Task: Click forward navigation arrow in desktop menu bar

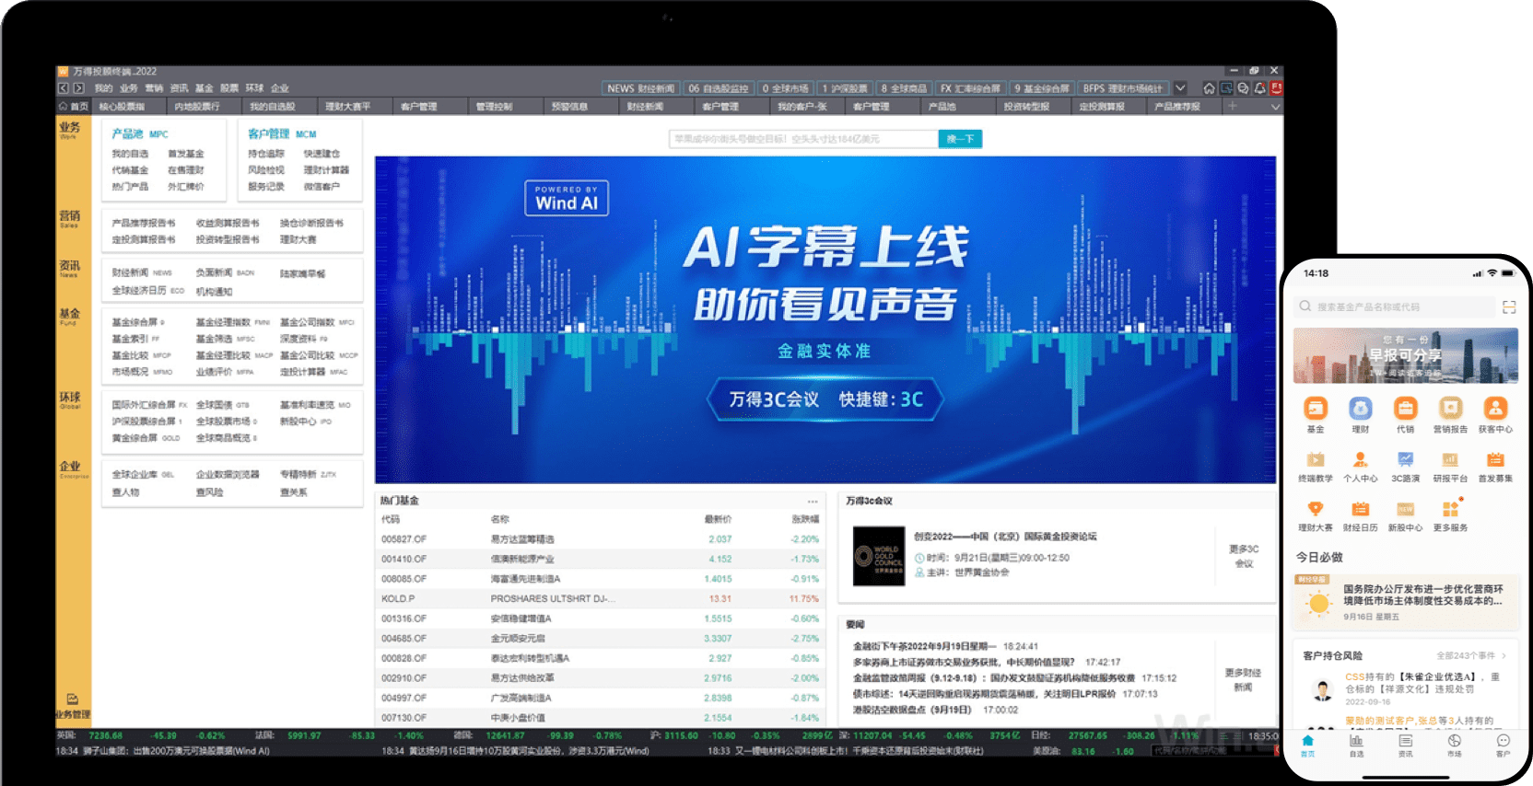Action: (79, 88)
